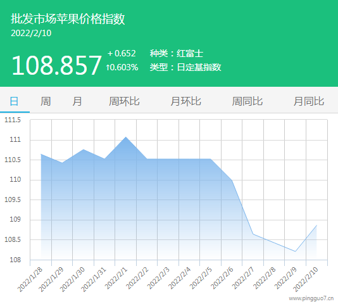Switch to 月环比 tab
The width and height of the screenshot is (338, 304).
coord(186,101)
